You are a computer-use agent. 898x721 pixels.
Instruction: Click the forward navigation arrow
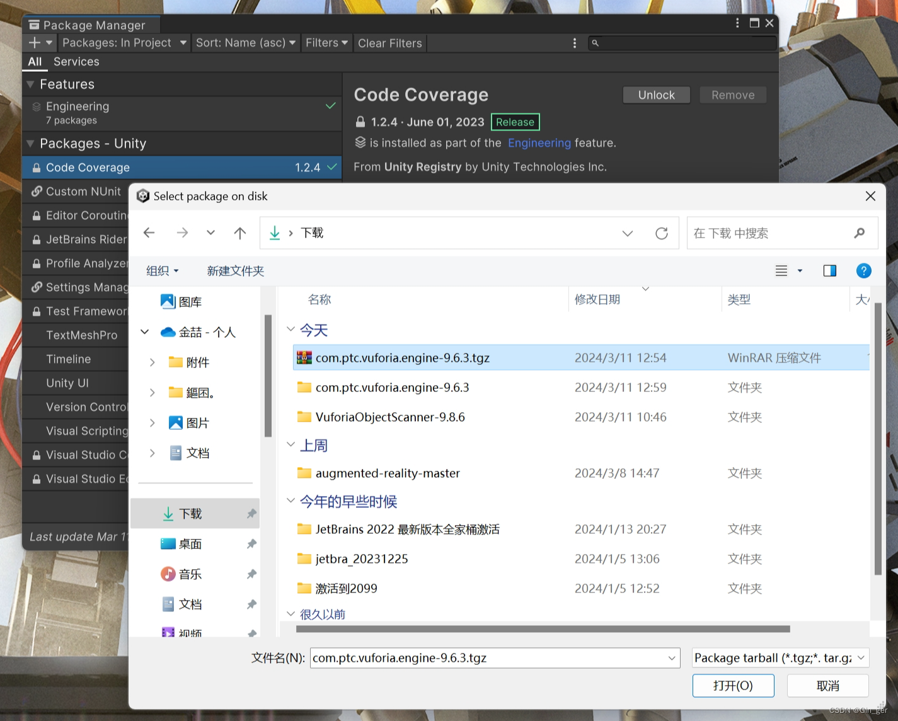[x=181, y=233]
